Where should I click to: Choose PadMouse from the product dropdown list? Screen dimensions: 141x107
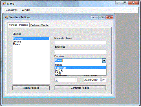point(80,68)
